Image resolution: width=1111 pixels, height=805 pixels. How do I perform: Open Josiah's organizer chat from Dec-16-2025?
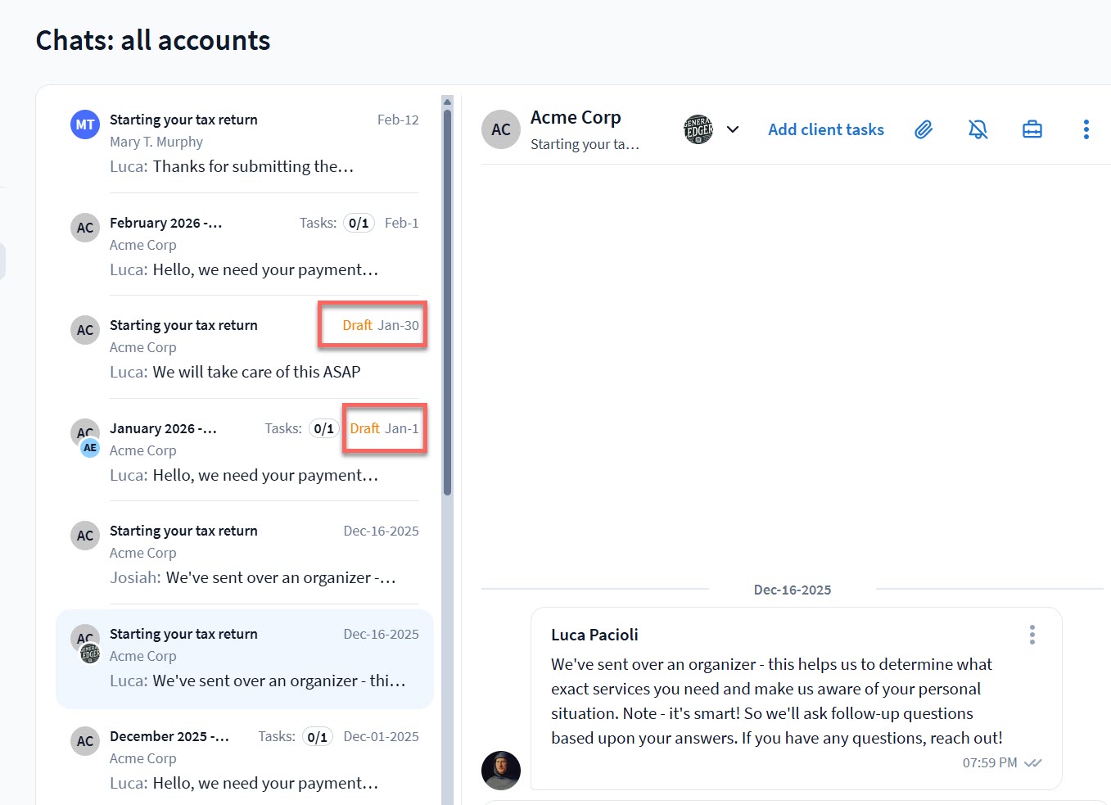click(x=246, y=554)
